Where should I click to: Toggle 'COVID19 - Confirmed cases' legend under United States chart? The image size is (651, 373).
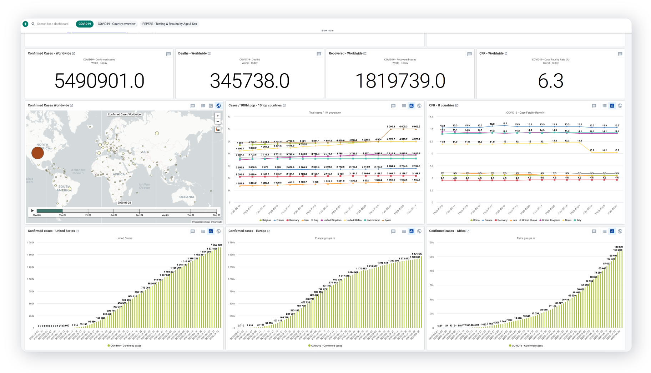125,345
